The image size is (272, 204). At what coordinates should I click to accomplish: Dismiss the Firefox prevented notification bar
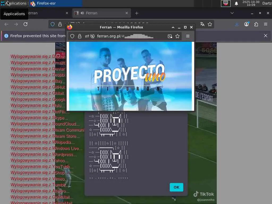coord(266,36)
